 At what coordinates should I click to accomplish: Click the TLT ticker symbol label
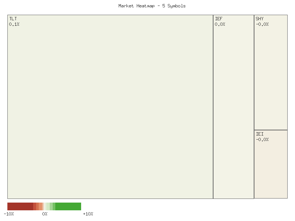click(x=13, y=18)
